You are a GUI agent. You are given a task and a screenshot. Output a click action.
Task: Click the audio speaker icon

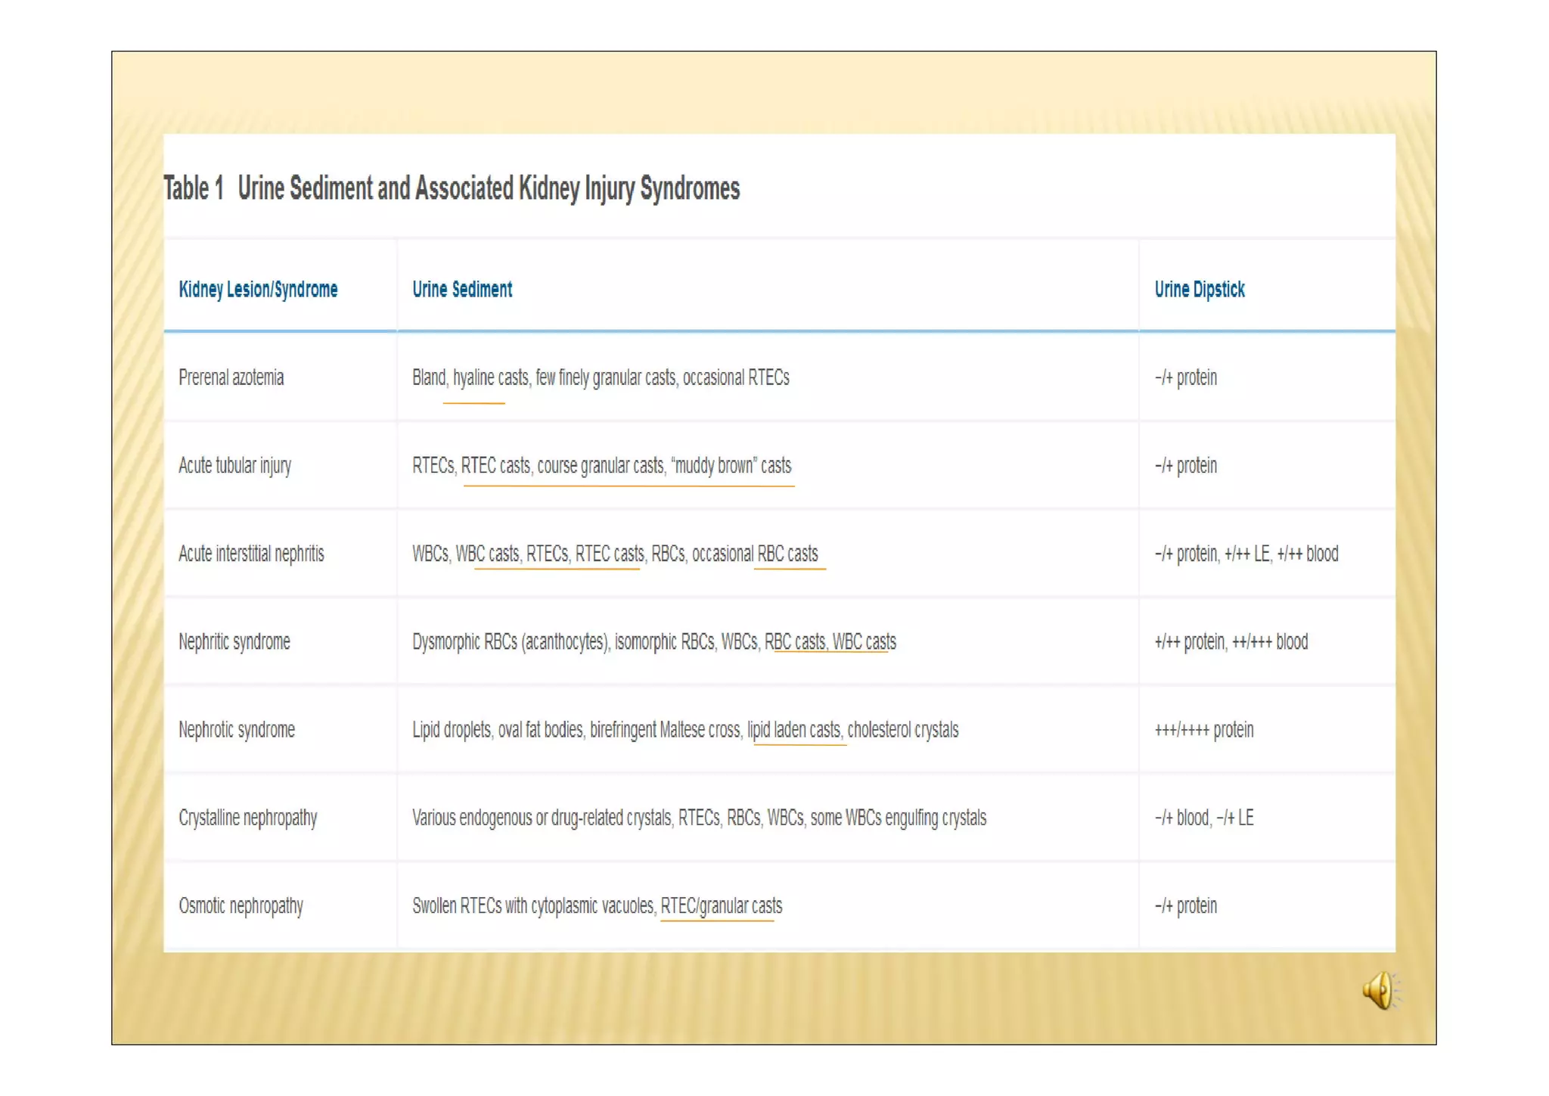[1380, 990]
